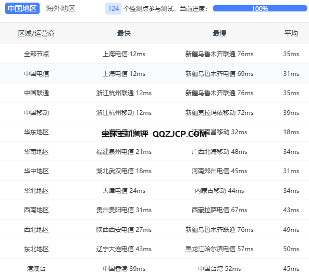Click 贵州贵阳电信 31ms cell

124,210
